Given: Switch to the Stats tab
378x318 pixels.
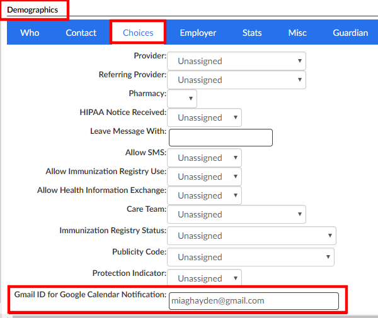Looking at the screenshot, I should point(252,33).
